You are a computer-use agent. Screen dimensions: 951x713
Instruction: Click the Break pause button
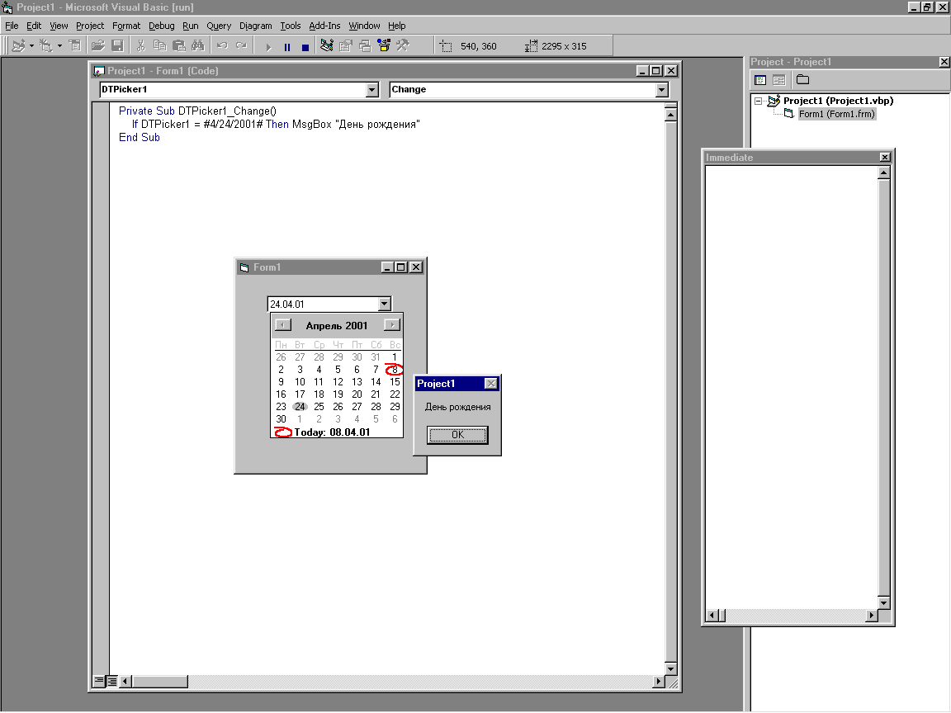287,47
